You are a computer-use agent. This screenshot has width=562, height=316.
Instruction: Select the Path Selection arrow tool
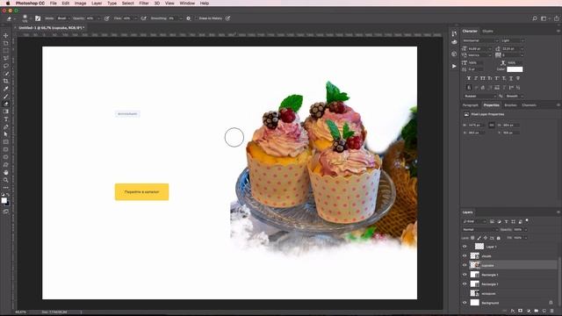click(6, 134)
